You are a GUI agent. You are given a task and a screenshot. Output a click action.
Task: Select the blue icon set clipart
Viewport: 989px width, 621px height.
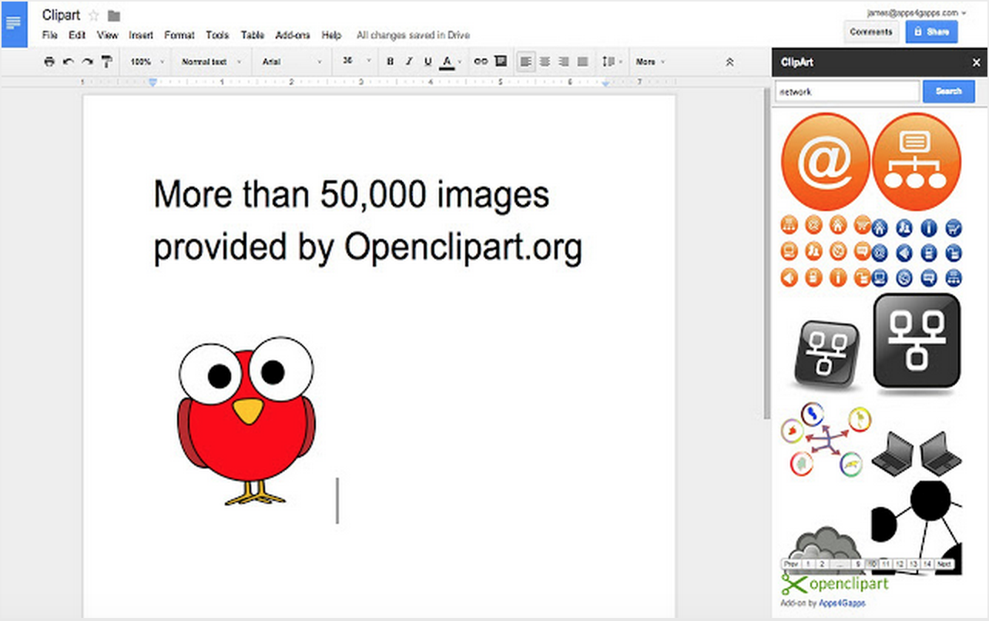pos(917,251)
